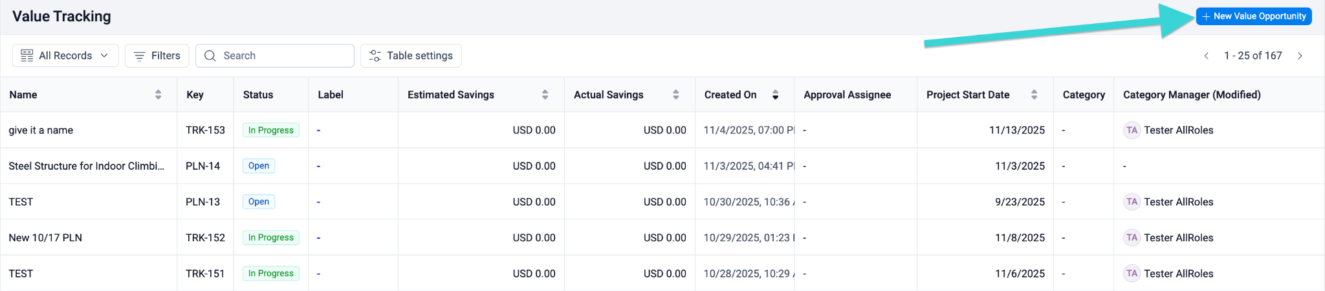Go to next page of records
The image size is (1325, 291).
pyautogui.click(x=1300, y=55)
